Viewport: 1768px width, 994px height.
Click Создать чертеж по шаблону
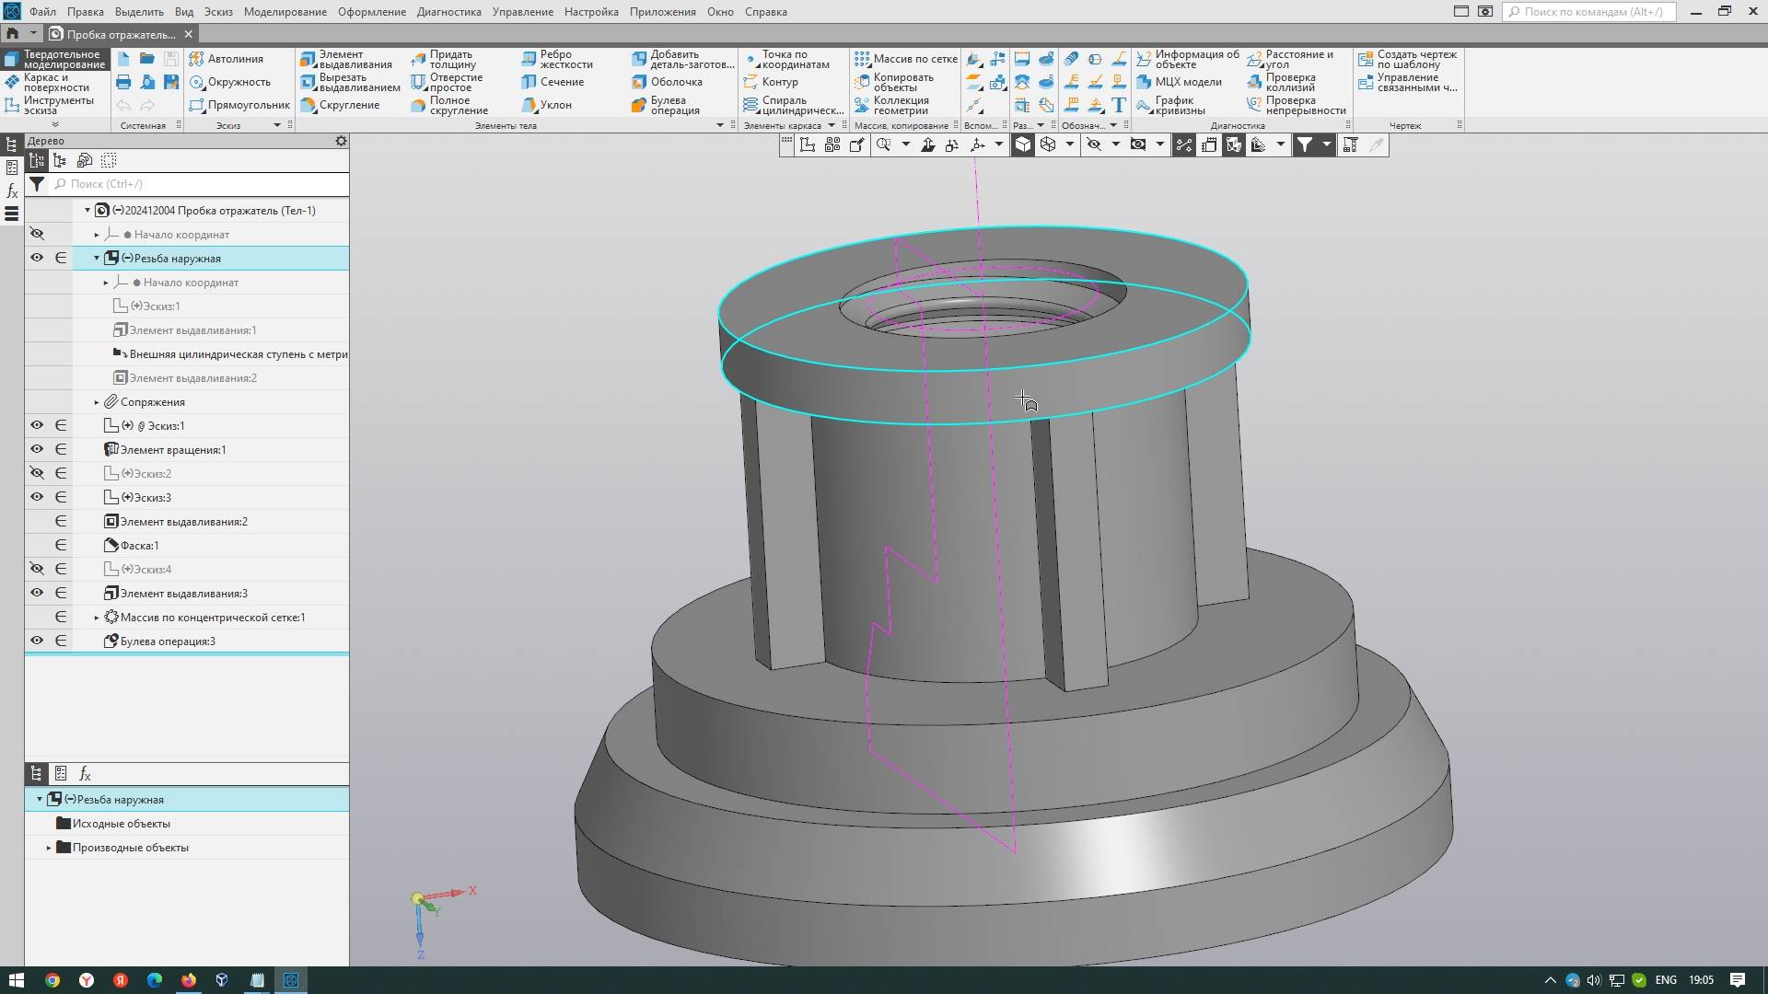point(1412,58)
